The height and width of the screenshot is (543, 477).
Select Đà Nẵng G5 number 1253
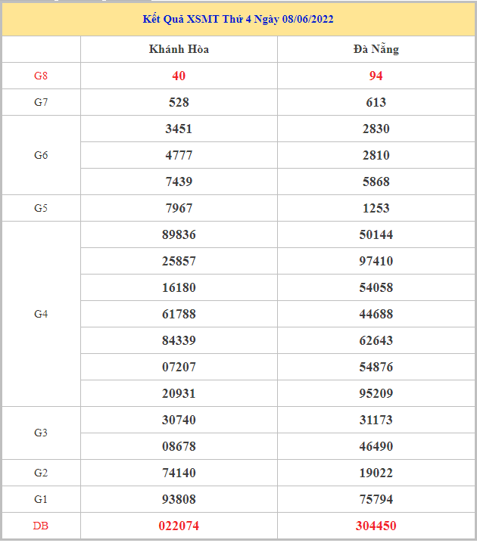pos(376,208)
